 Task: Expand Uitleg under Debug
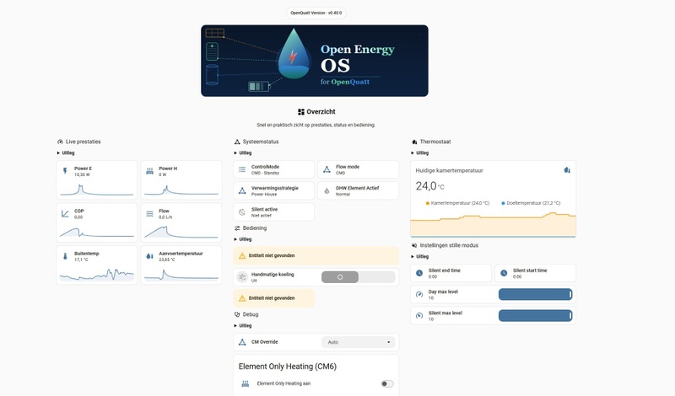click(x=243, y=325)
